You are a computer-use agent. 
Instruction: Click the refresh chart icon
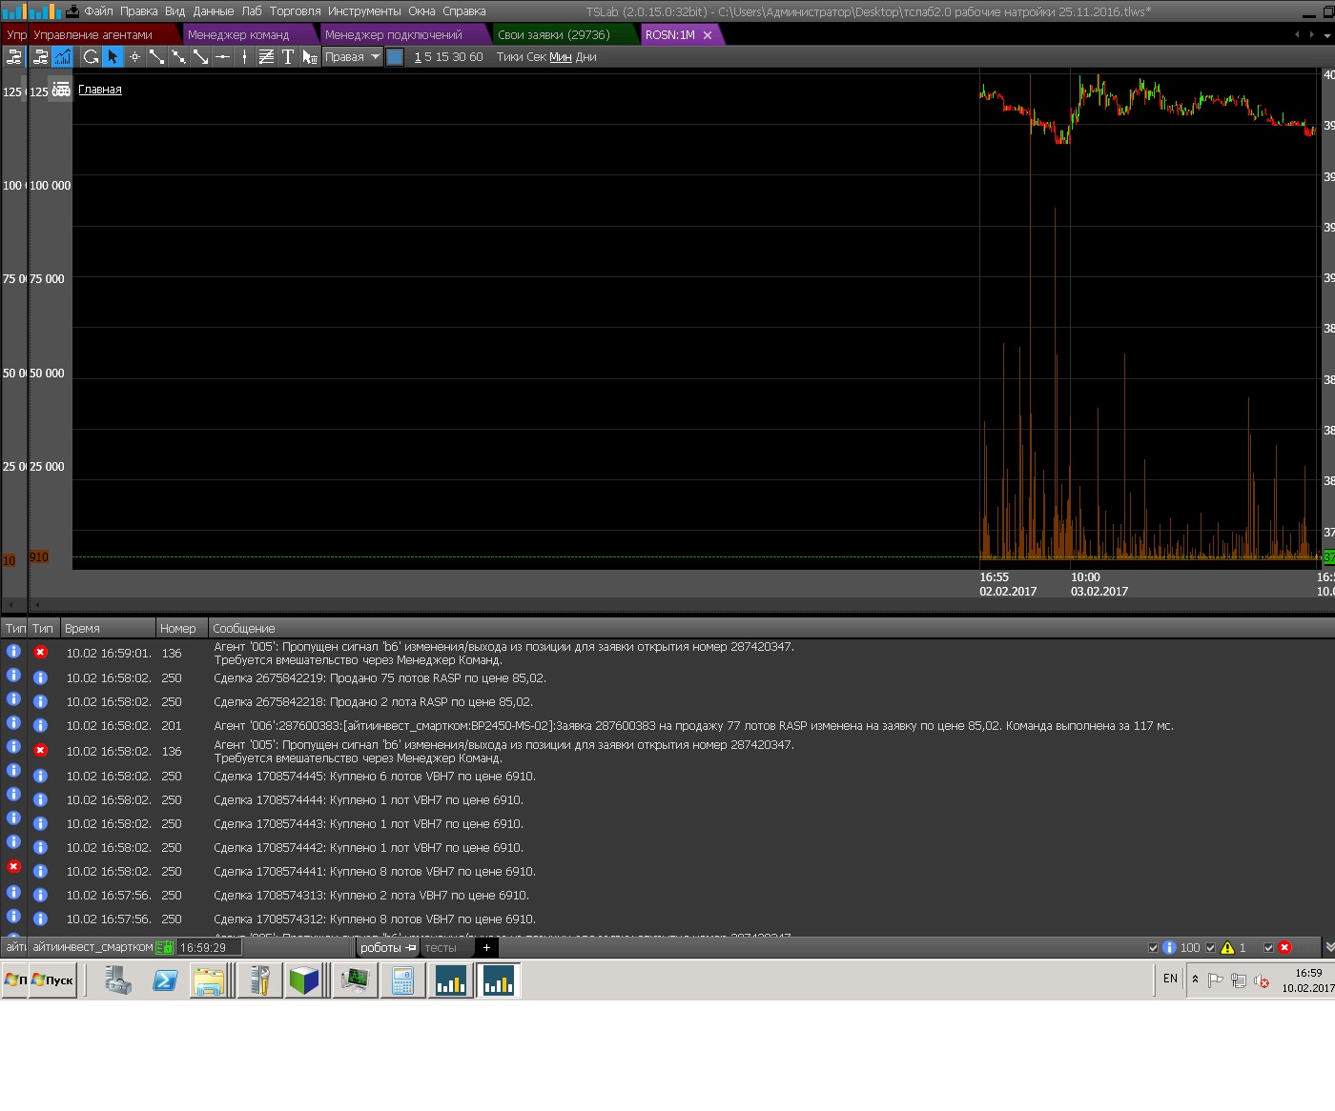[x=91, y=57]
